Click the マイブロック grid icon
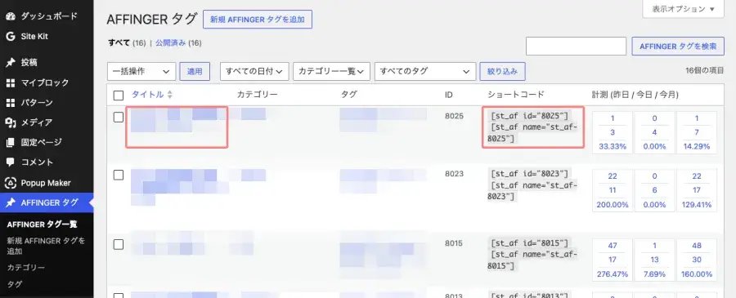 tap(11, 82)
